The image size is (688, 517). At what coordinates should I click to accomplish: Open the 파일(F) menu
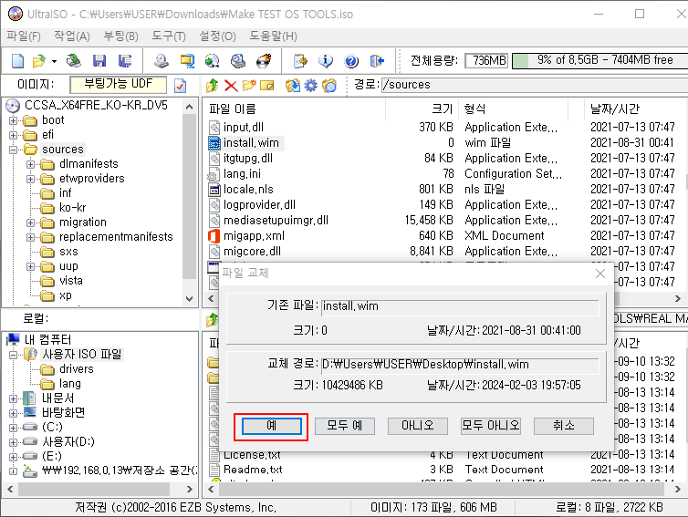[x=24, y=36]
